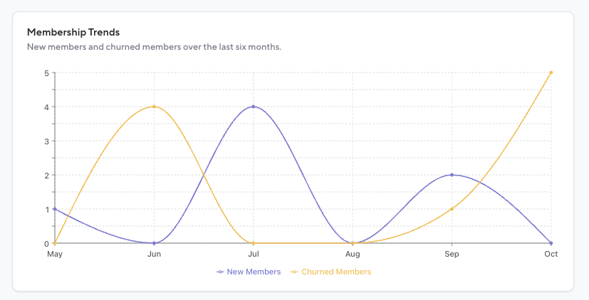Click the 5 label on the y-axis

pos(46,73)
